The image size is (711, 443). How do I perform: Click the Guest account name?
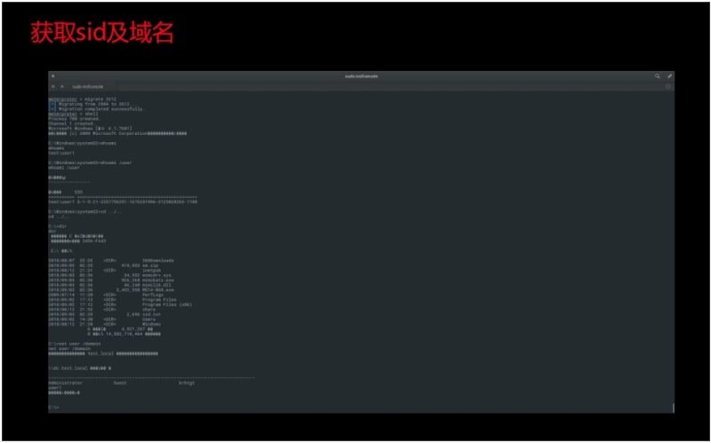coord(120,383)
